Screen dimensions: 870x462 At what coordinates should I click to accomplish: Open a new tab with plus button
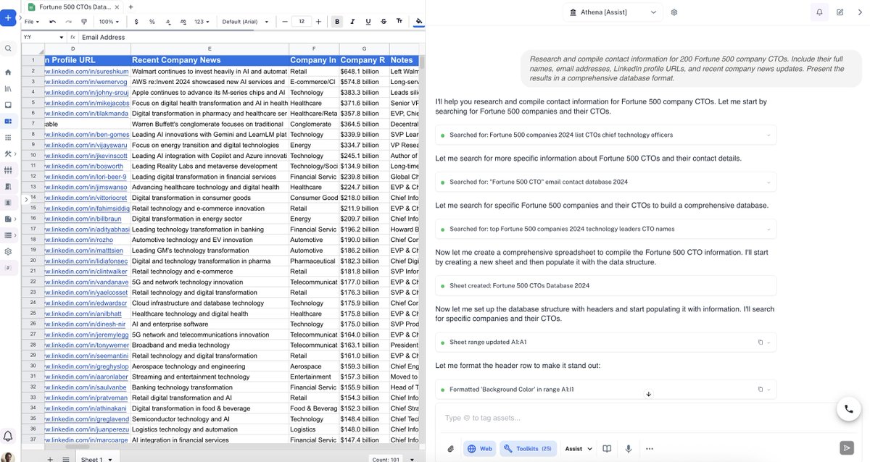130,7
